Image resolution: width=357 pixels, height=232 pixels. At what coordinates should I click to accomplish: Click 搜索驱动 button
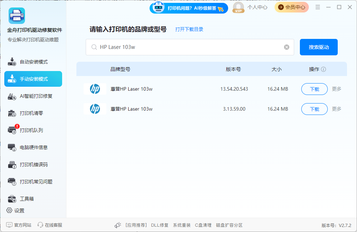point(319,47)
